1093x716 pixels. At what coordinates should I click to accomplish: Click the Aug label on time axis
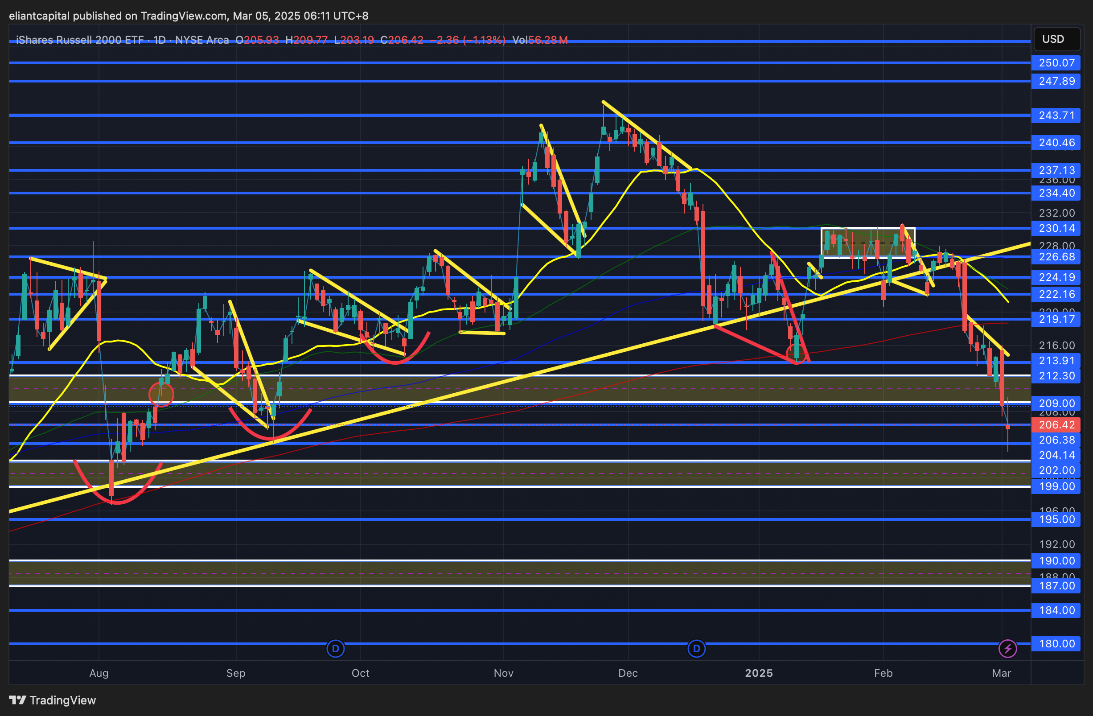pyautogui.click(x=99, y=673)
